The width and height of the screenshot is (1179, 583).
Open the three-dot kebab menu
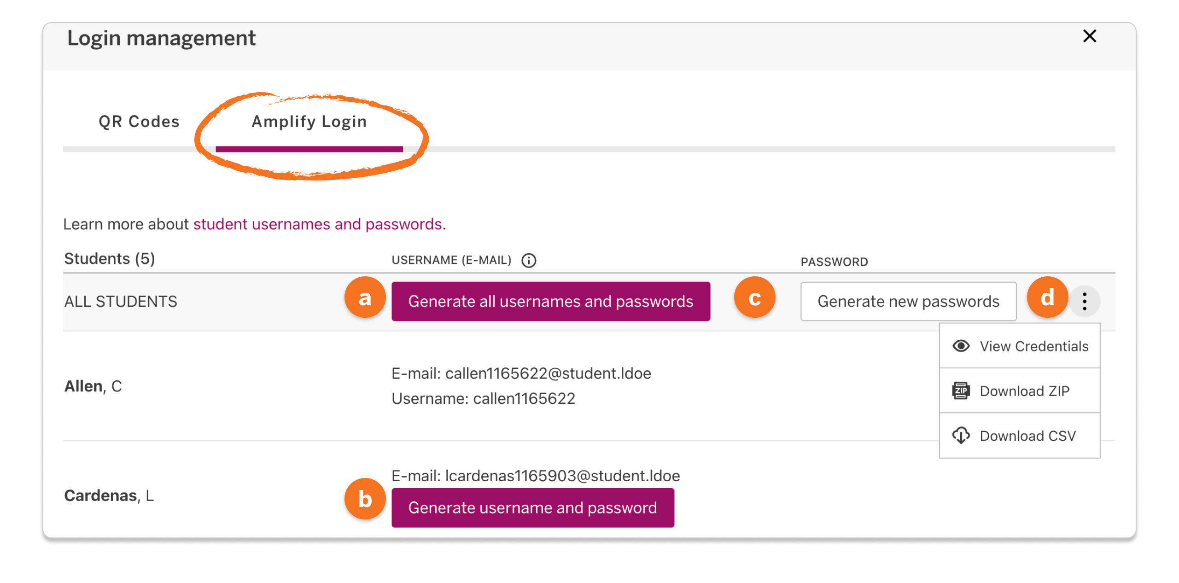click(x=1085, y=301)
